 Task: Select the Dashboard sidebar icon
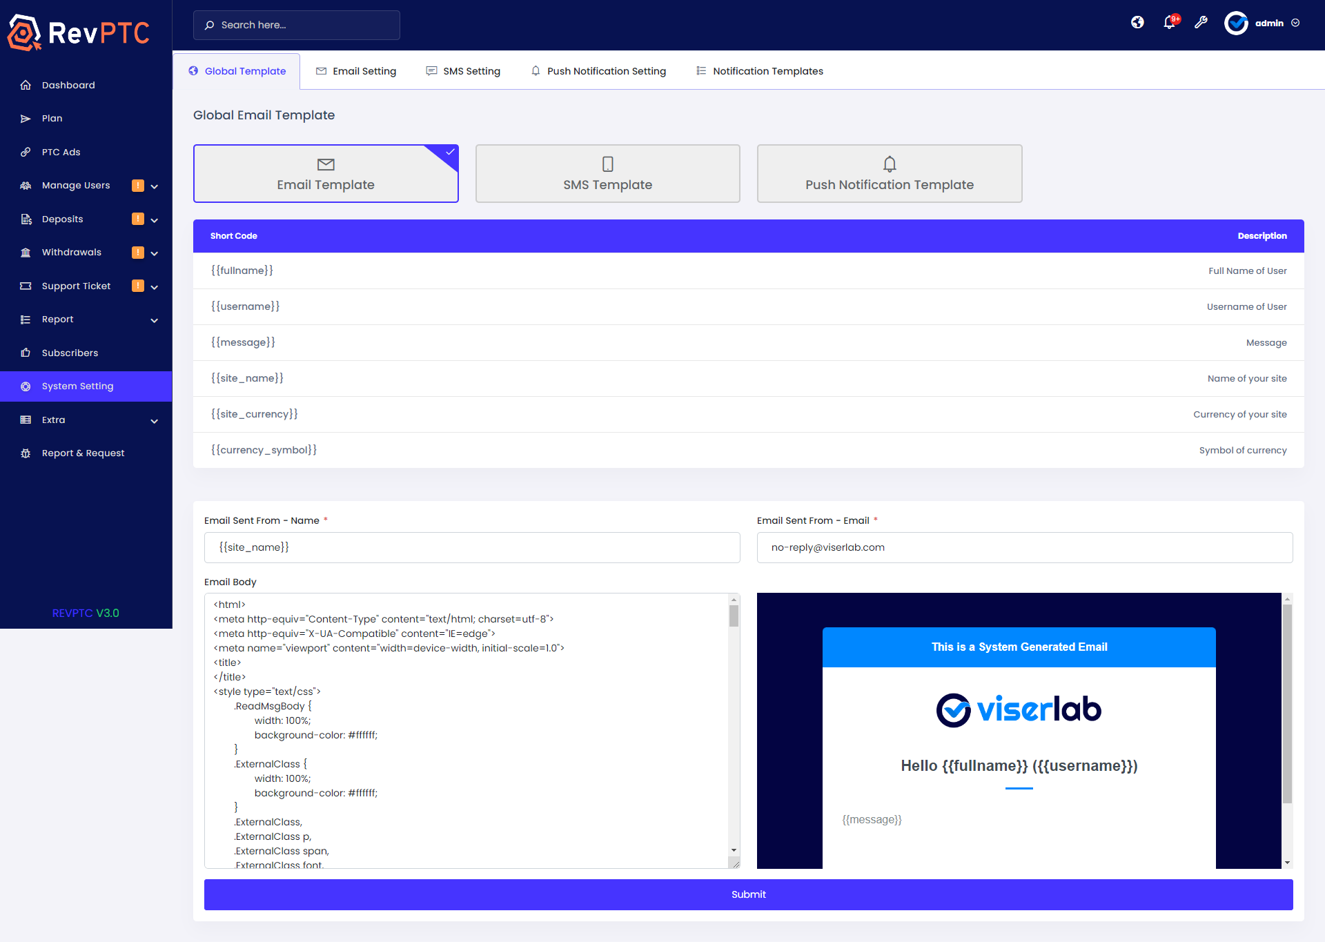coord(26,84)
